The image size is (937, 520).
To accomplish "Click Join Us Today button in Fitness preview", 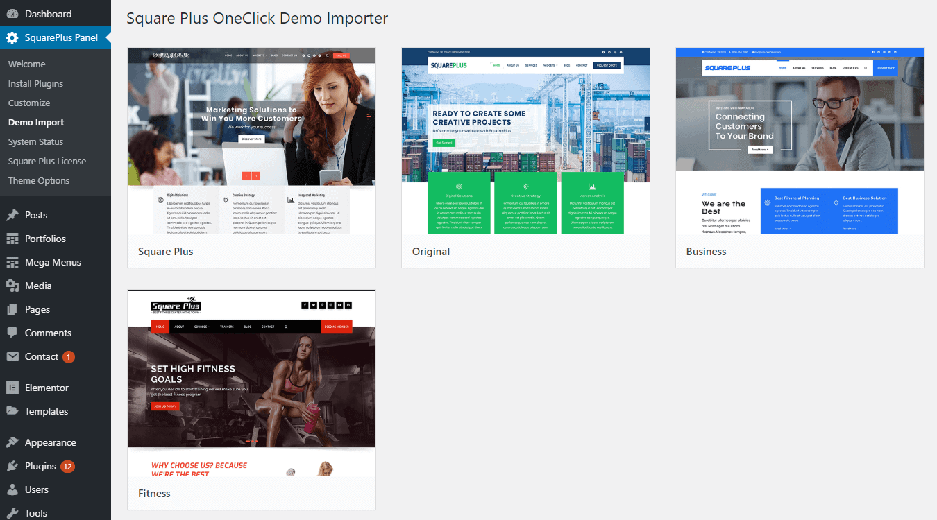I will pos(165,406).
